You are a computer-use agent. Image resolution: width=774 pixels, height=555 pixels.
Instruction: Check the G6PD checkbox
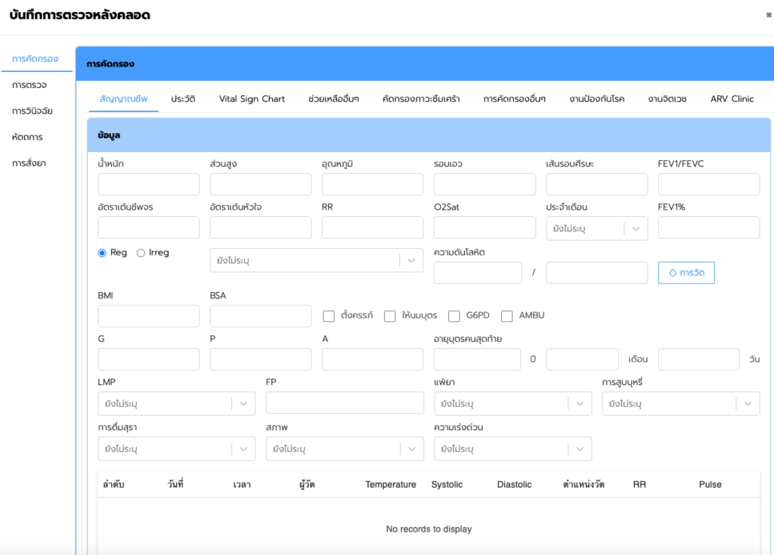click(x=454, y=316)
